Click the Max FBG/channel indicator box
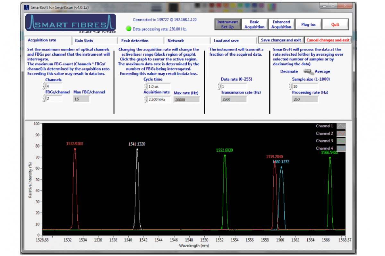The width and height of the screenshot is (385, 256). click(x=82, y=99)
